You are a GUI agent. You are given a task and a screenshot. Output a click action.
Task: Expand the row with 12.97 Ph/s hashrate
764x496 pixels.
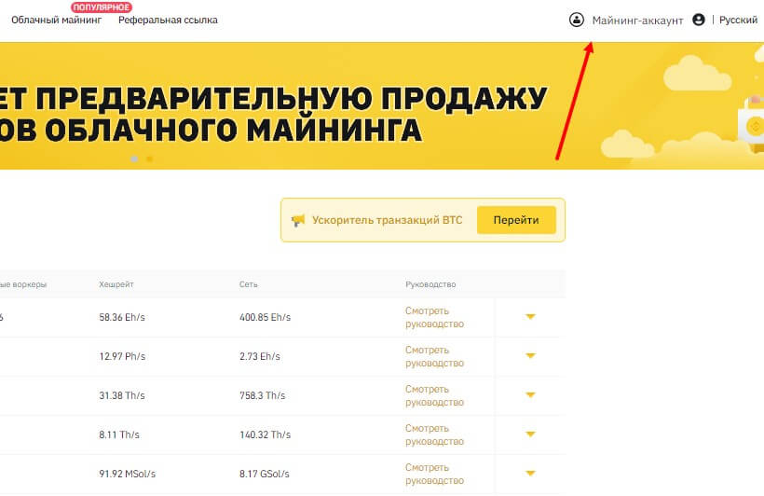(530, 356)
